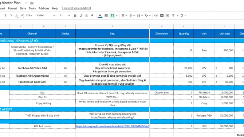
Task: Select the Dimension header cell
Action: [x=162, y=33]
